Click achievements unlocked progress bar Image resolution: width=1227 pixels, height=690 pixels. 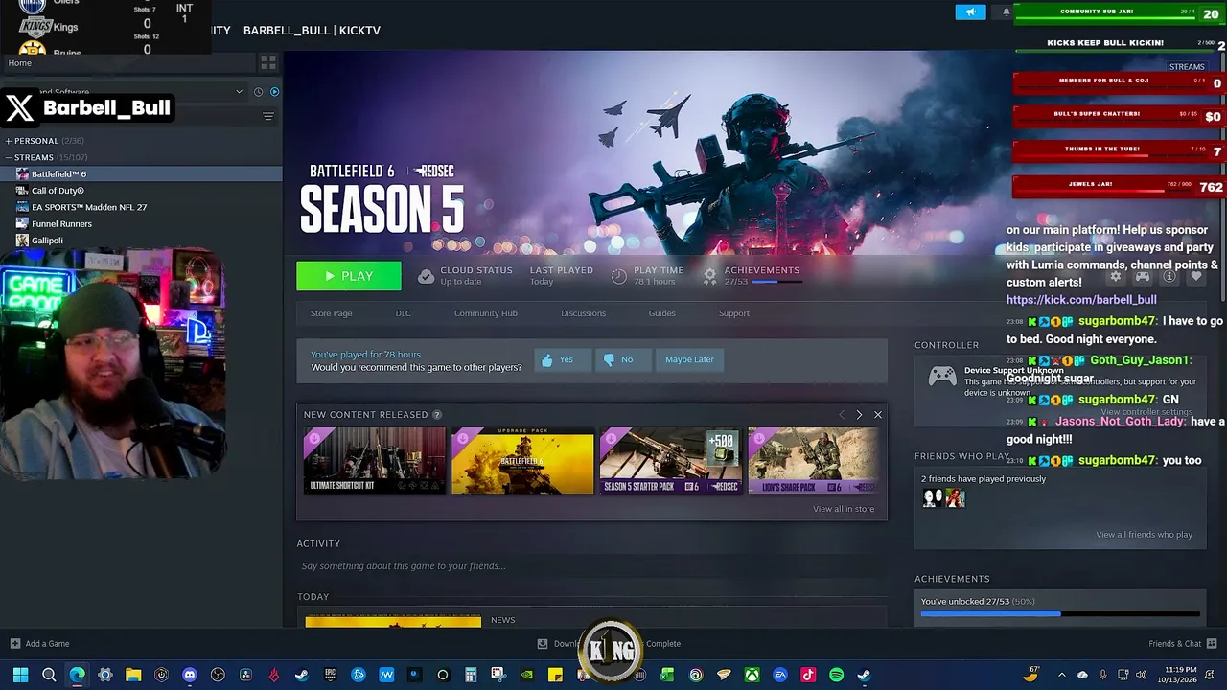coord(1059,614)
